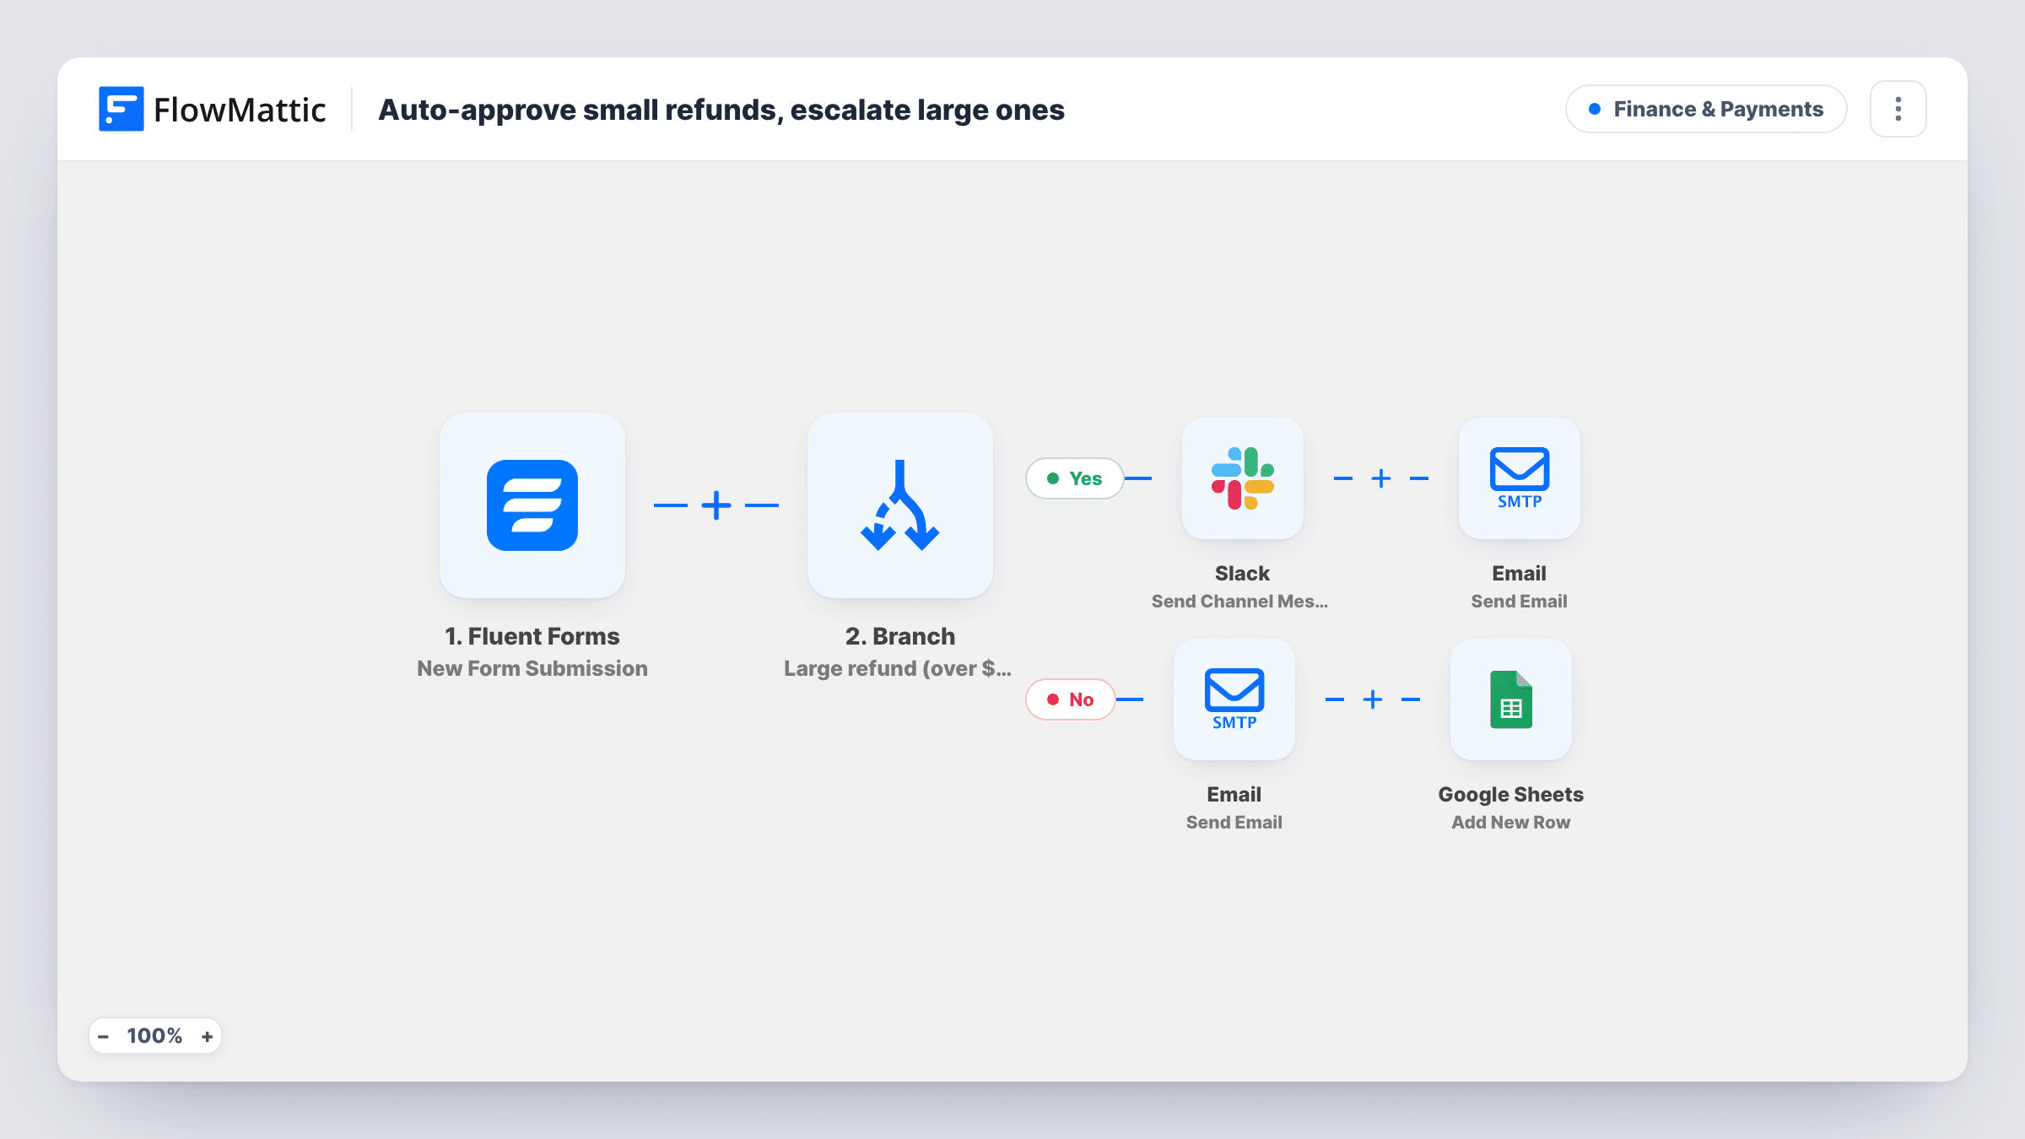Image resolution: width=2025 pixels, height=1139 pixels.
Task: Select the Slack action node icon
Action: point(1243,478)
